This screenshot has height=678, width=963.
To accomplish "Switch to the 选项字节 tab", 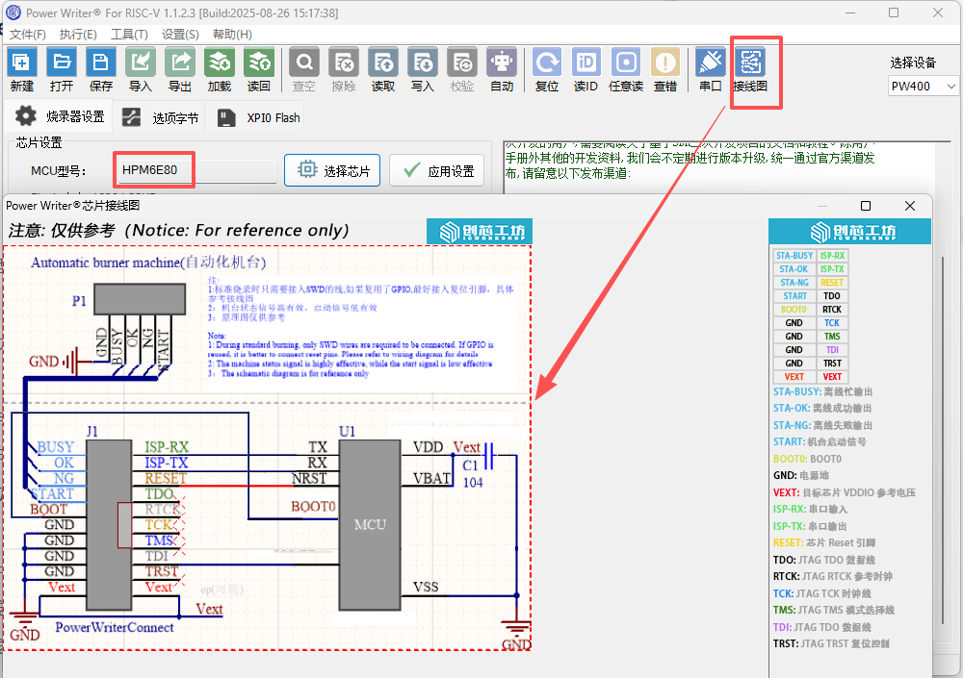I will point(160,117).
